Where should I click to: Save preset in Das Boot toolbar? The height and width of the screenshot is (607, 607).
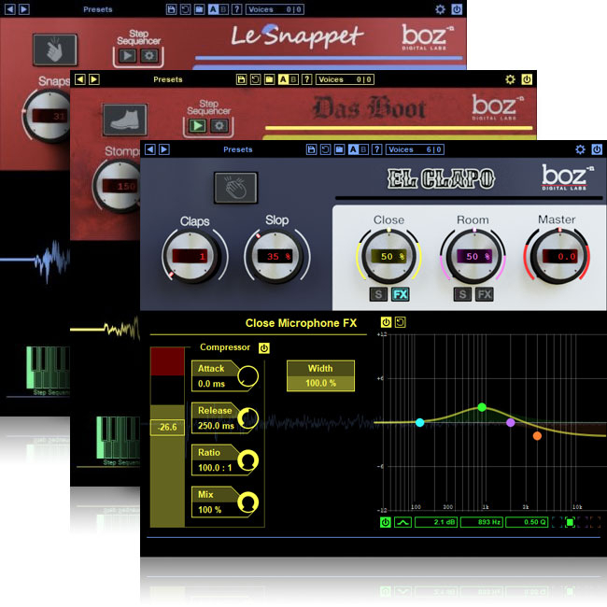click(x=241, y=79)
